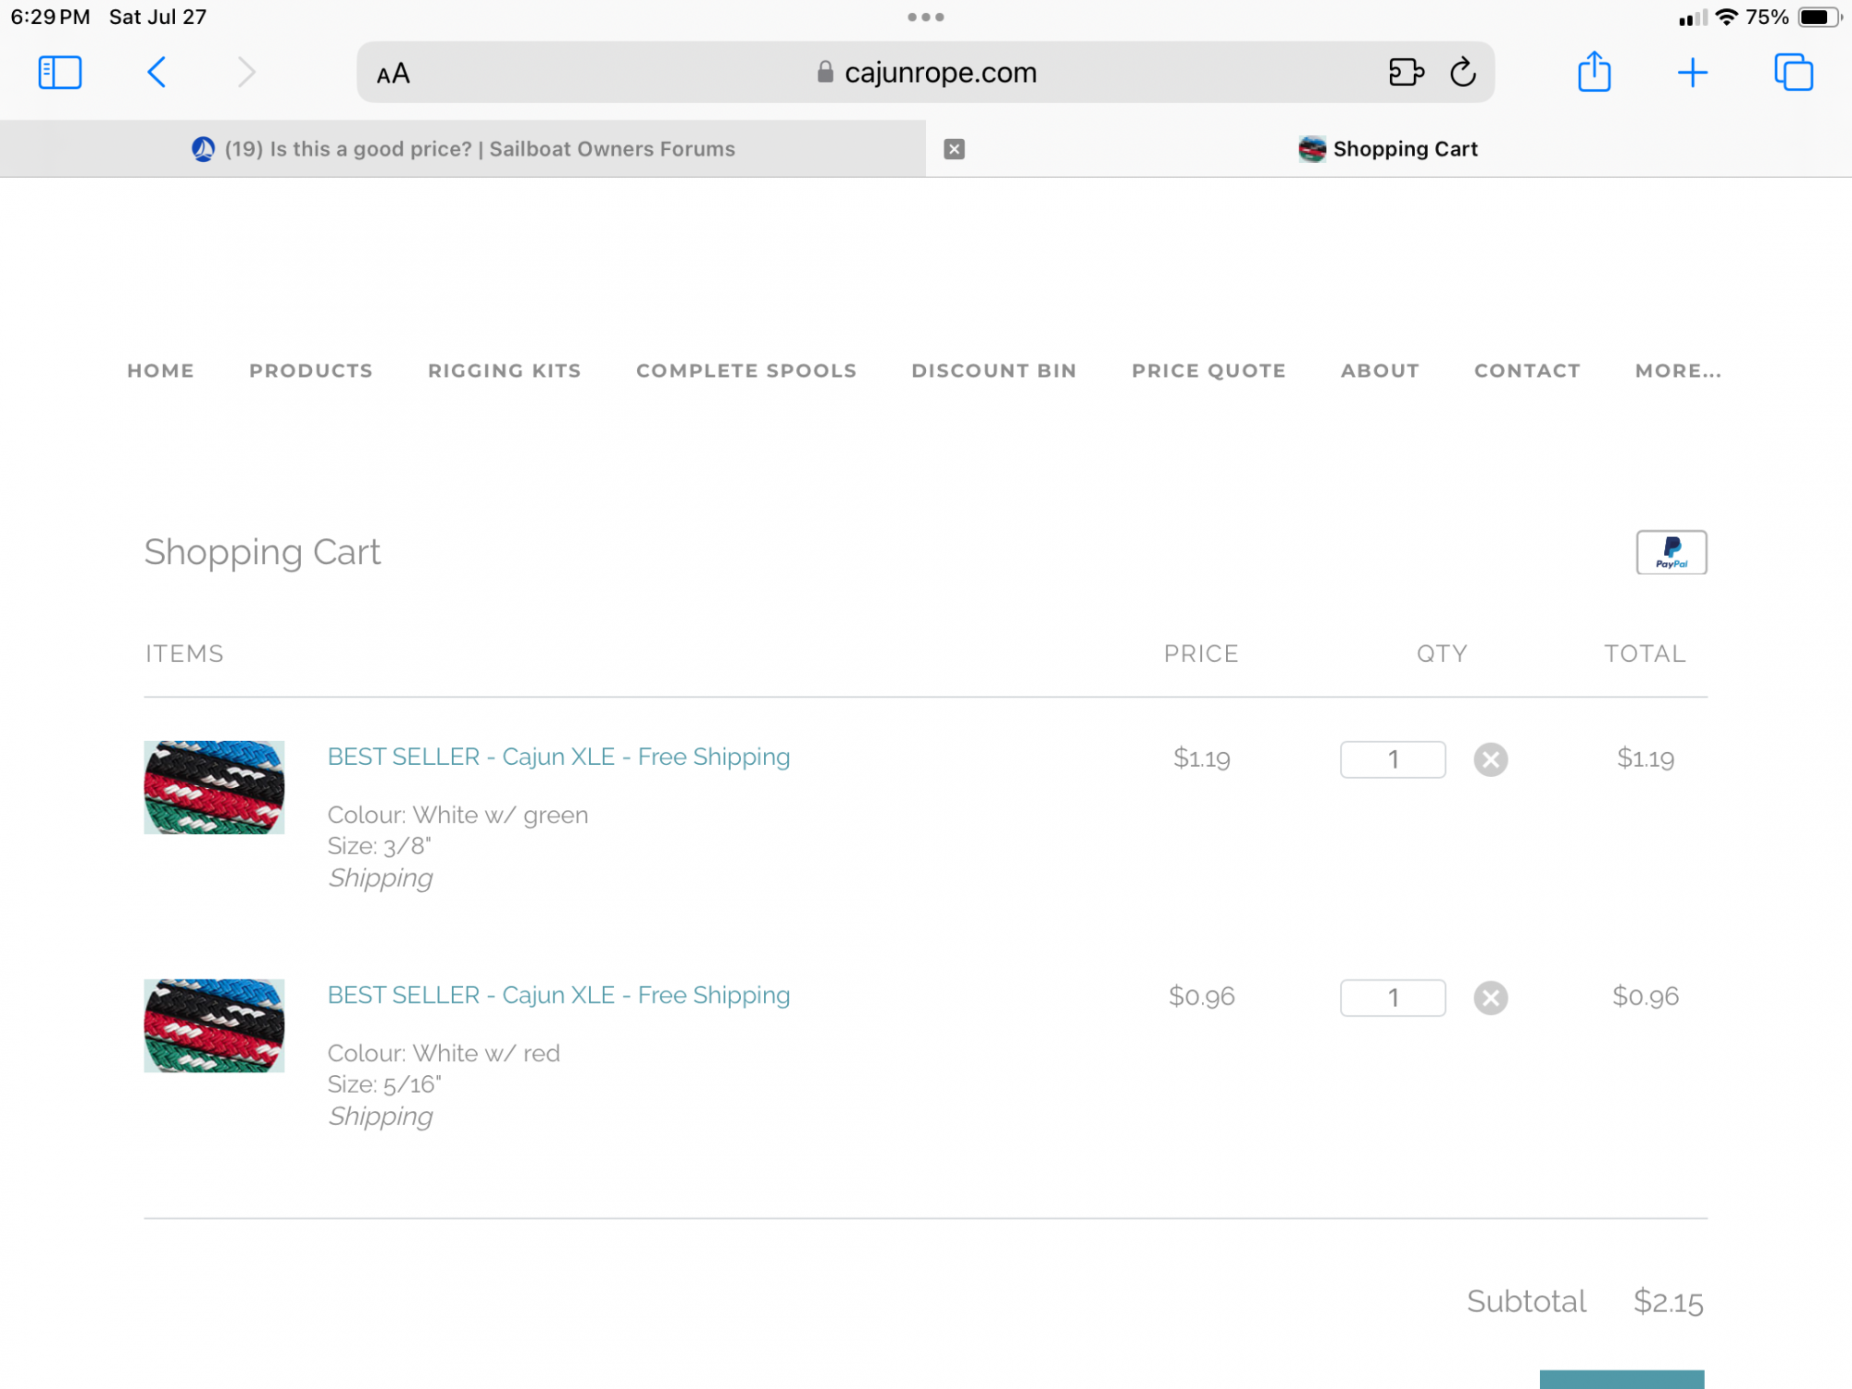Viewport: 1852px width, 1389px height.
Task: Select the $0.96 value in the TOTAL column
Action: (x=1646, y=996)
